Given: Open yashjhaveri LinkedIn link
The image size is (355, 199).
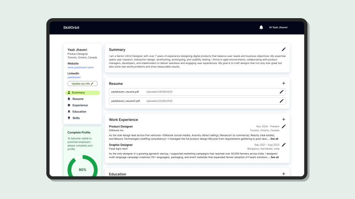Looking at the screenshot, I should [x=74, y=77].
